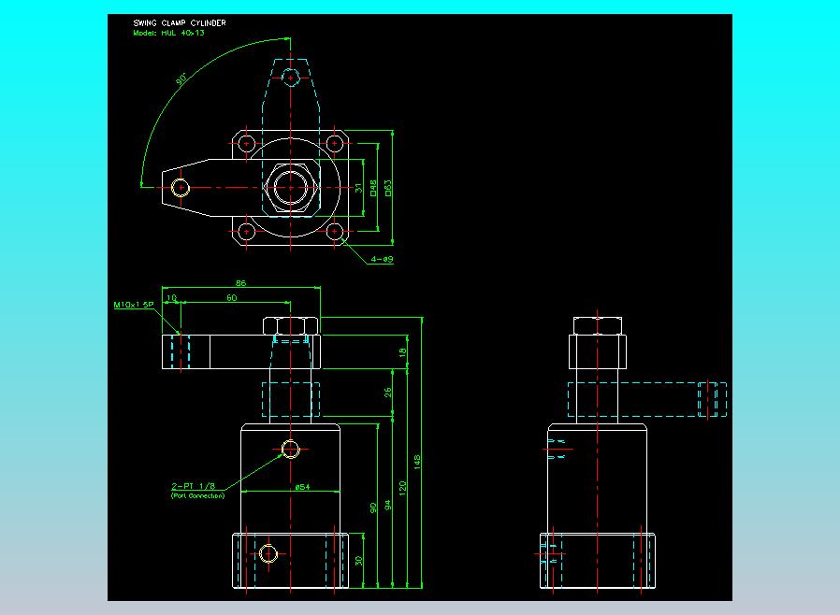
Task: Select the '30' base height dimension
Action: (x=358, y=561)
